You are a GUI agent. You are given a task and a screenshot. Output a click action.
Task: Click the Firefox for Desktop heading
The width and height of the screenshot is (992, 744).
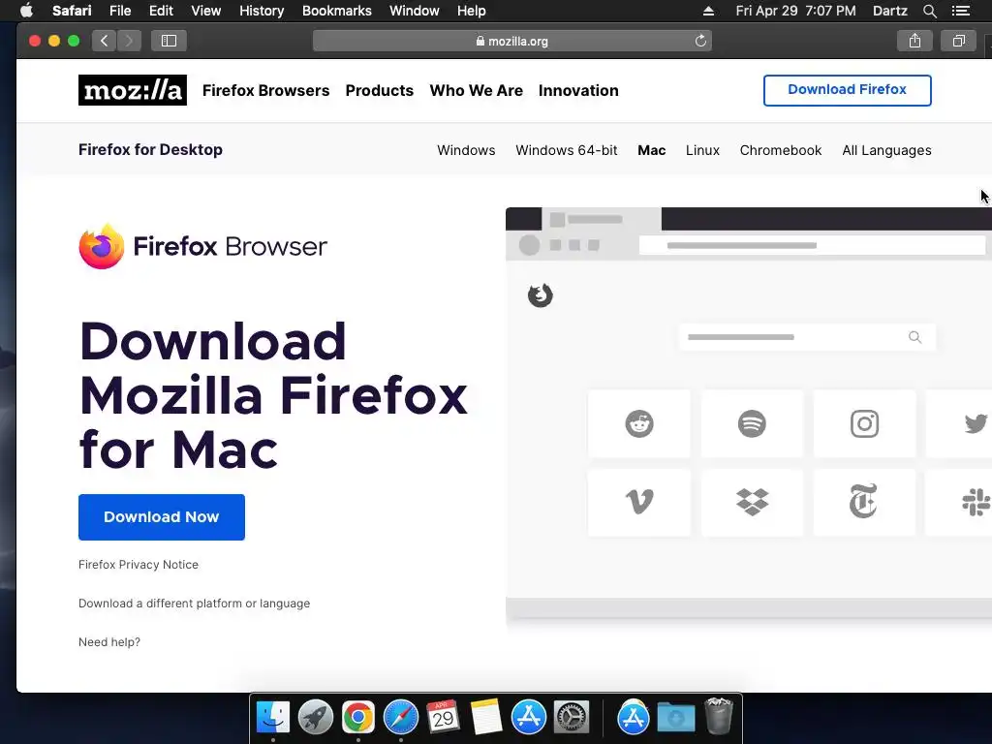pyautogui.click(x=150, y=150)
